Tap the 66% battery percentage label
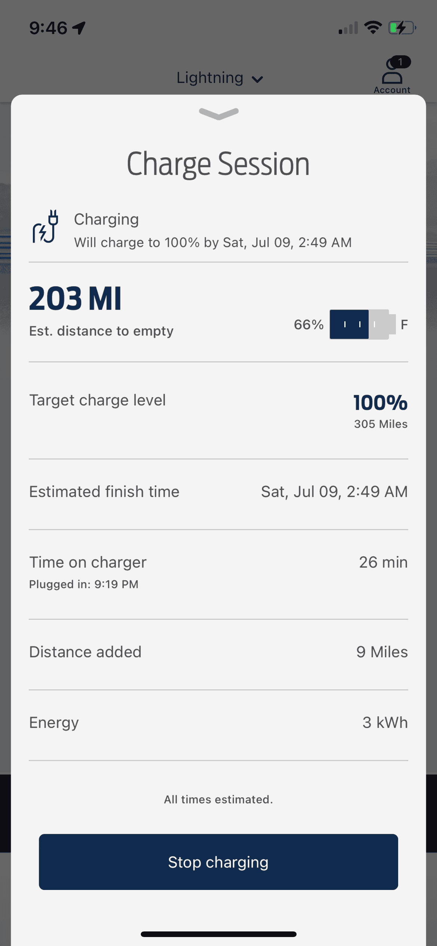 309,325
